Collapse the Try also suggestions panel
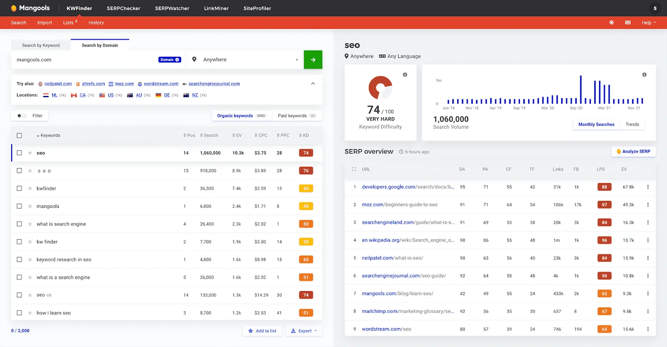The height and width of the screenshot is (347, 667). [x=313, y=83]
